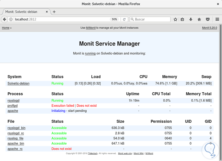Click the Pocket icon in toolbar

tap(207, 19)
